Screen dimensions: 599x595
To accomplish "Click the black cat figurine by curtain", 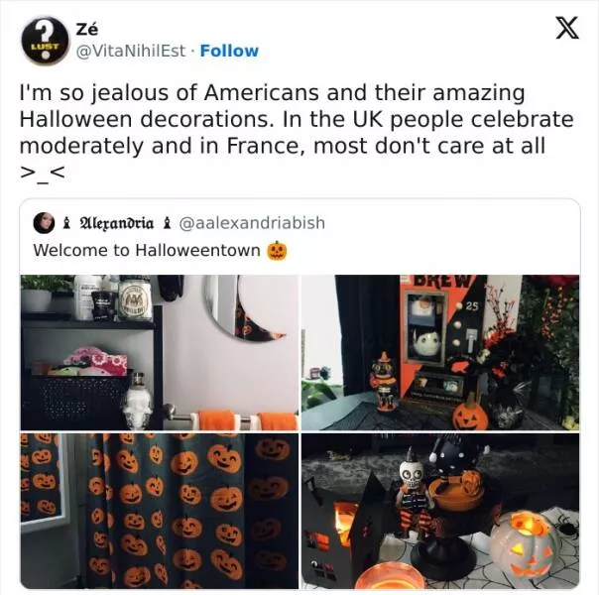I will tap(383, 382).
